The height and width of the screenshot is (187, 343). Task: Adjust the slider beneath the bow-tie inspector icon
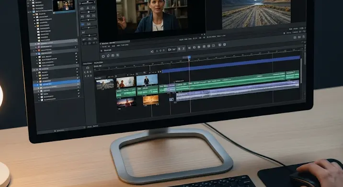89,35
